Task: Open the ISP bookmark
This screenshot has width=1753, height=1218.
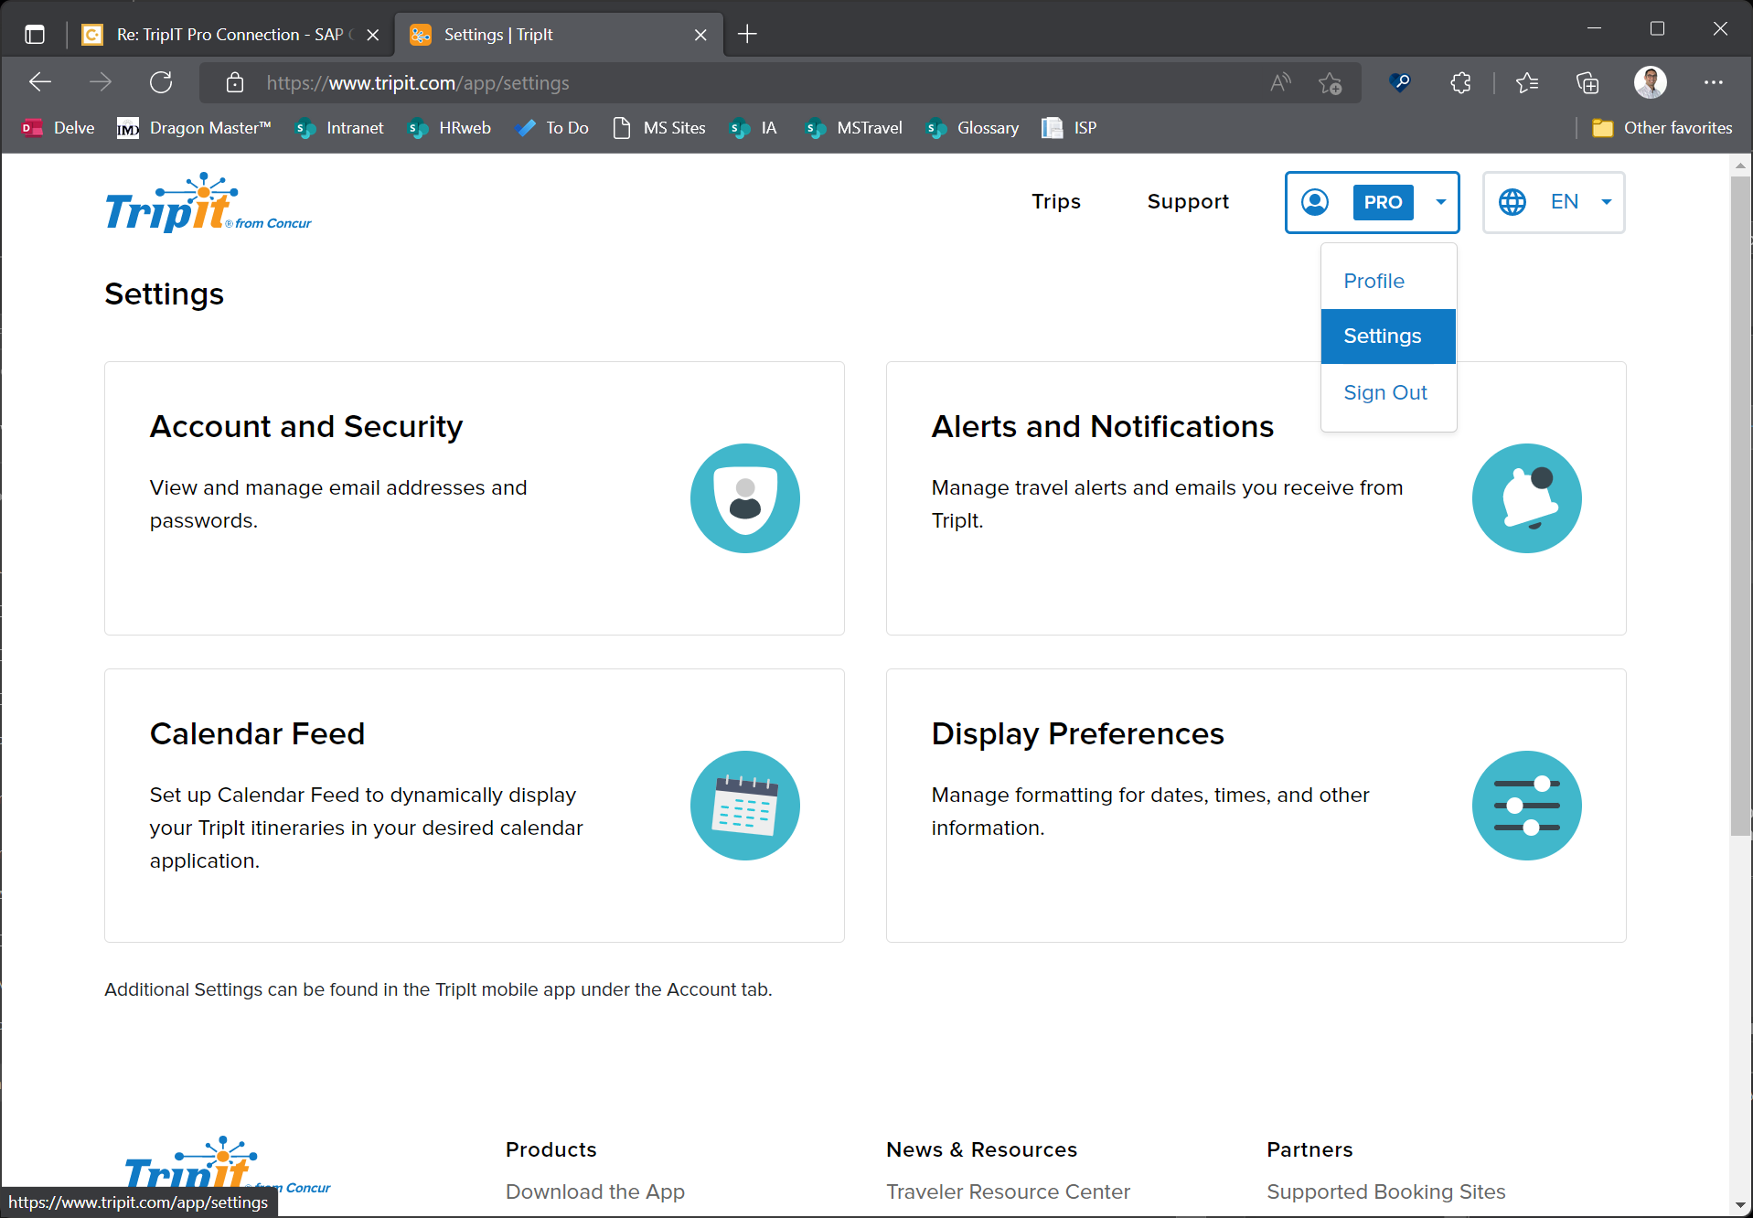Action: point(1070,128)
